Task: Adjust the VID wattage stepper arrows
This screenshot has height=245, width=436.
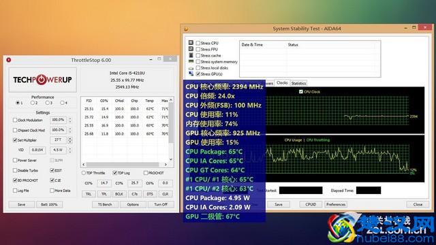Action: click(x=70, y=150)
